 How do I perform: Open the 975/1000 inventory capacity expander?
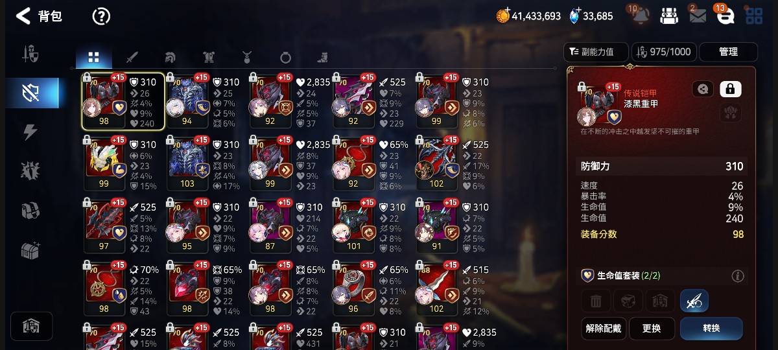click(664, 52)
